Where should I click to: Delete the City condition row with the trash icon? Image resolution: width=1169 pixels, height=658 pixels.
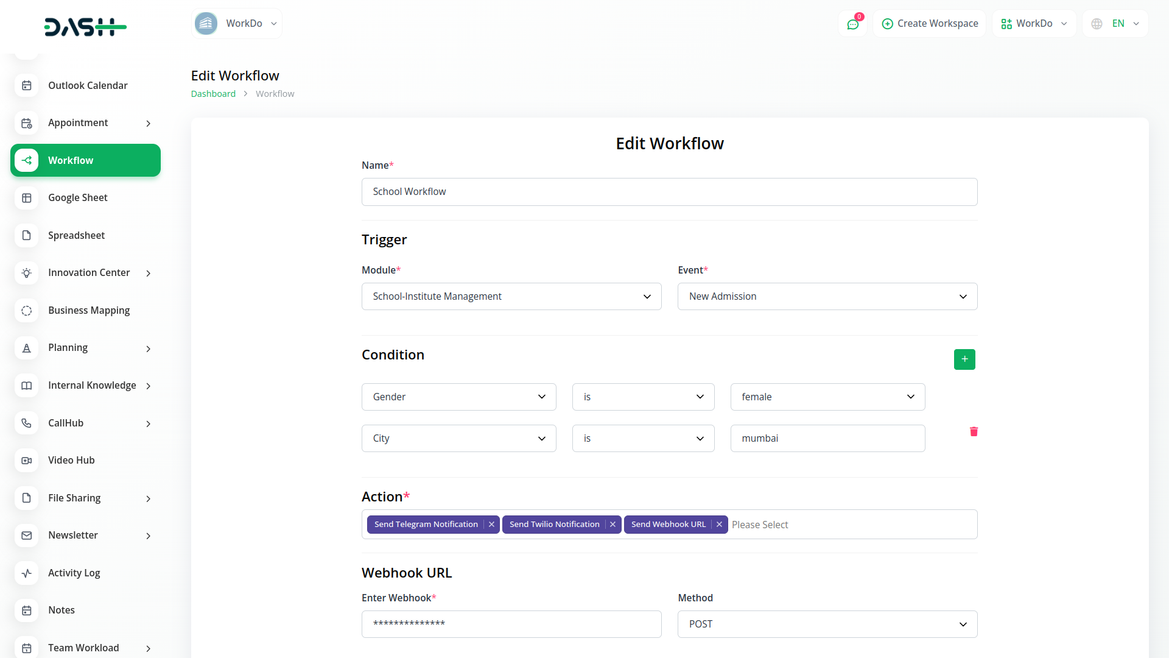click(x=974, y=431)
